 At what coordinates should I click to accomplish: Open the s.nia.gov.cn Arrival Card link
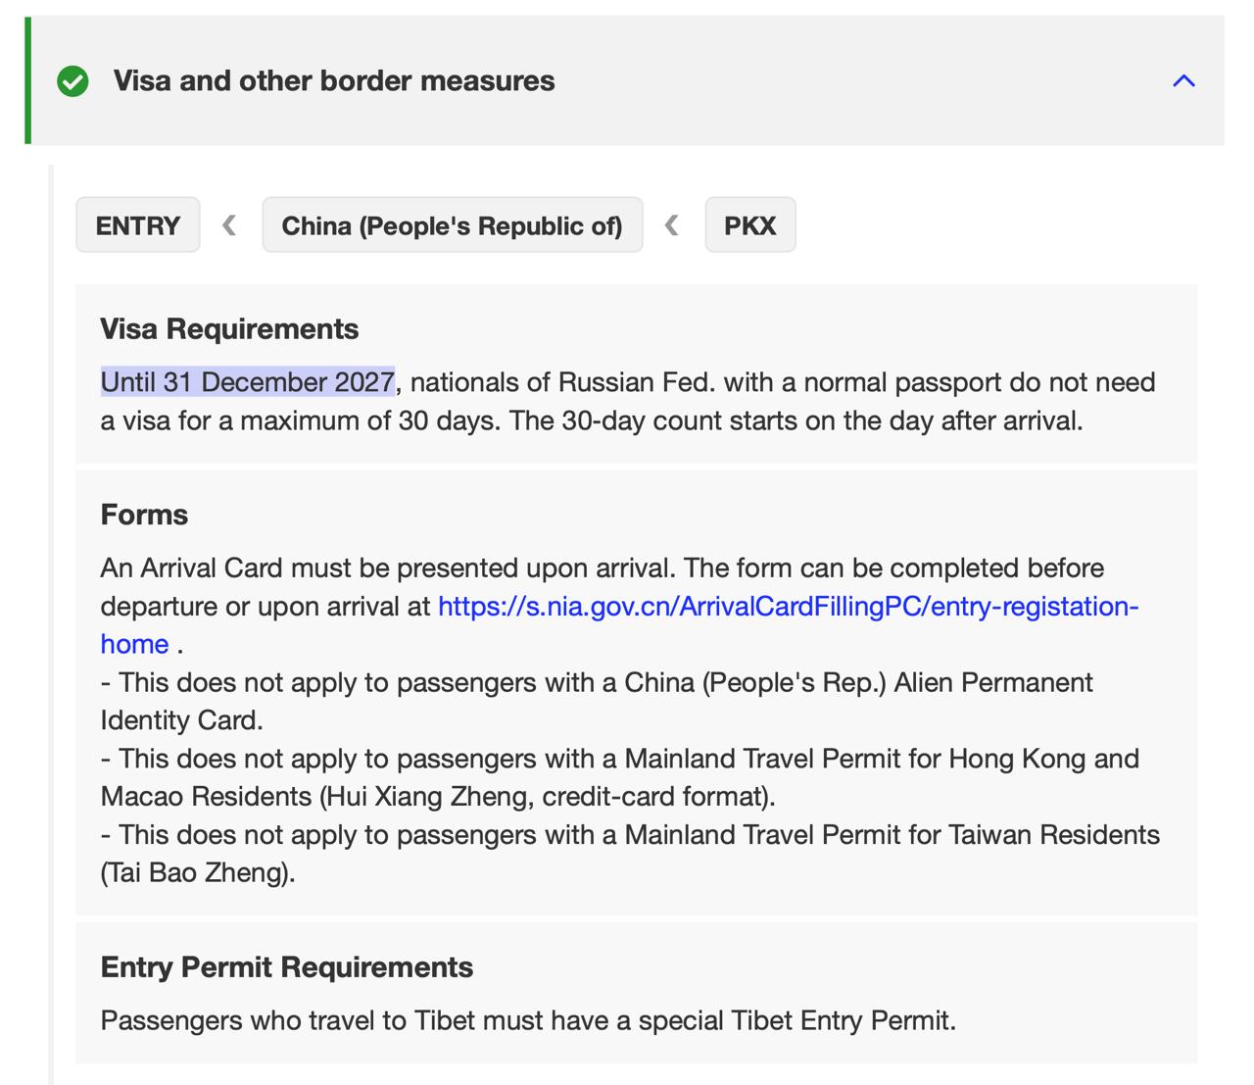[788, 607]
